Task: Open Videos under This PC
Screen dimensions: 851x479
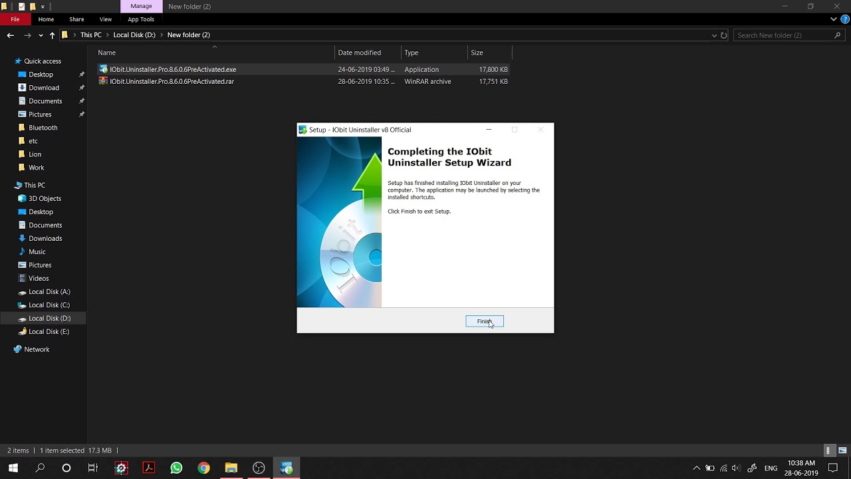Action: click(39, 278)
